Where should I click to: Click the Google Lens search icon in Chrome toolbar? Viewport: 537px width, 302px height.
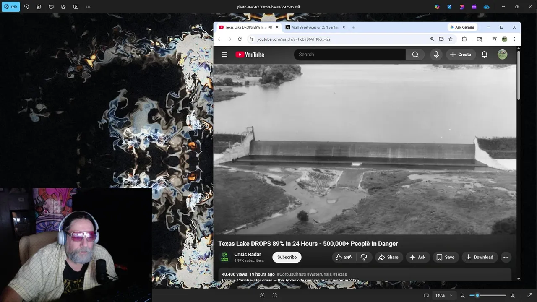click(x=480, y=39)
